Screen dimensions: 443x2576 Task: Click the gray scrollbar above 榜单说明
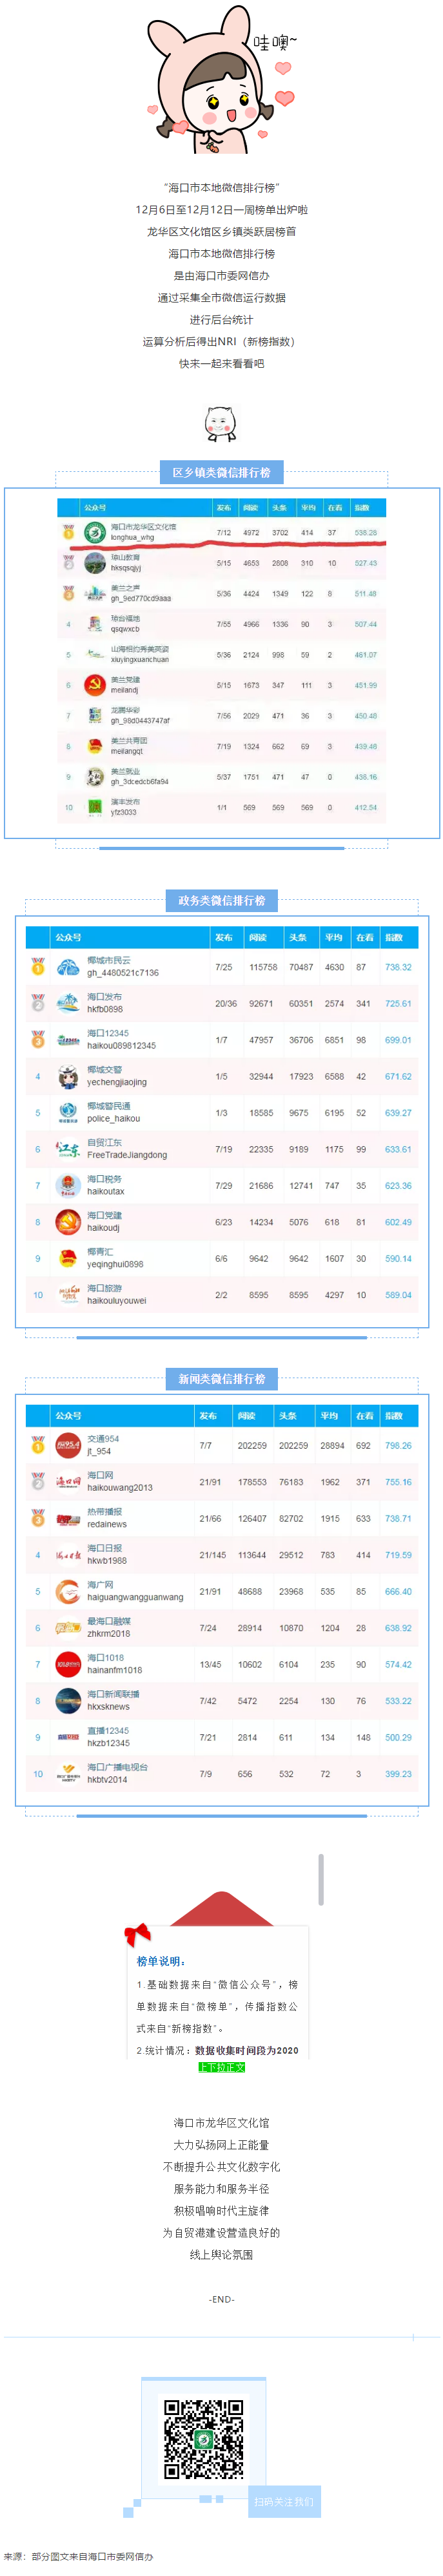point(321,1879)
